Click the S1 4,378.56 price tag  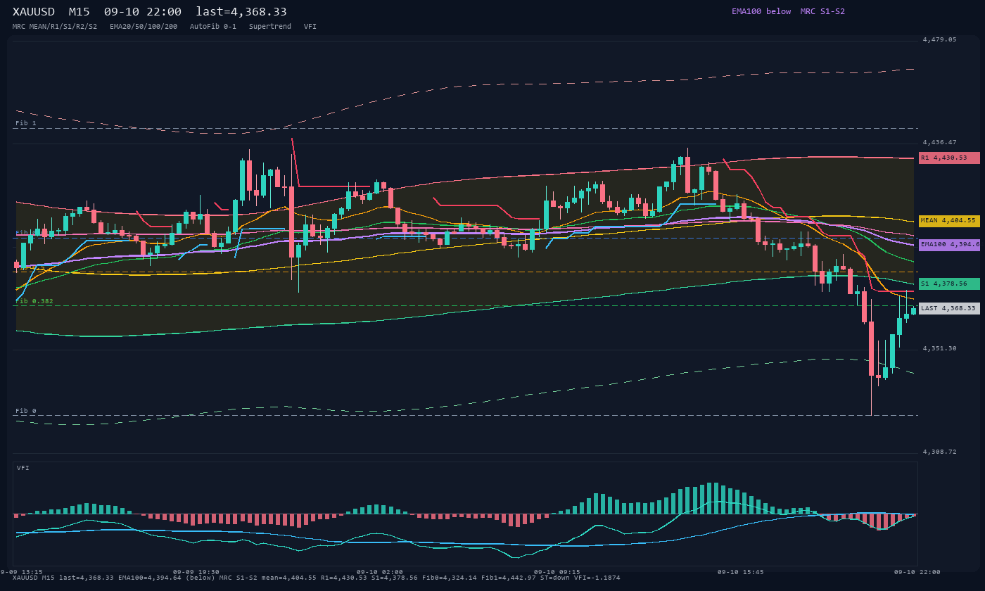point(949,284)
